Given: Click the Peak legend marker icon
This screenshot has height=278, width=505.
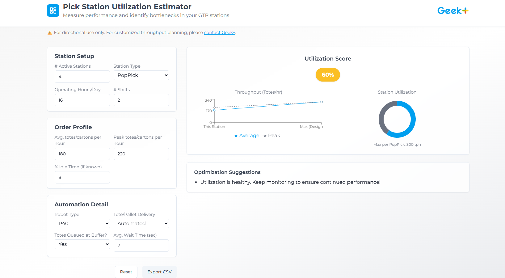Looking at the screenshot, I should click(x=264, y=136).
